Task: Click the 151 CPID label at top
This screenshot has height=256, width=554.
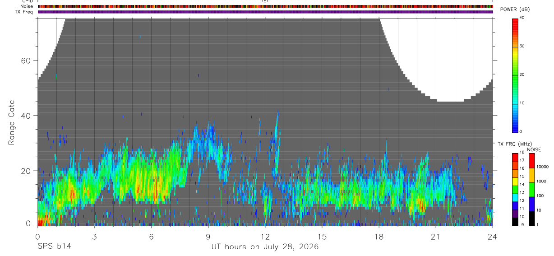Action: pyautogui.click(x=265, y=1)
